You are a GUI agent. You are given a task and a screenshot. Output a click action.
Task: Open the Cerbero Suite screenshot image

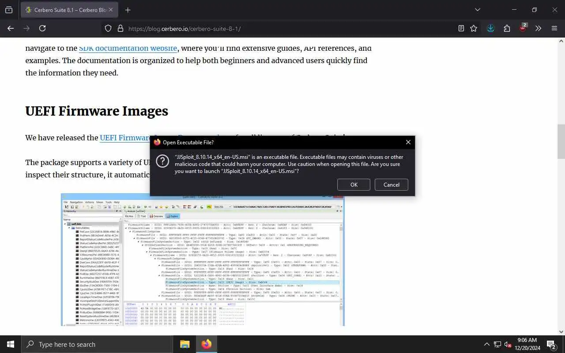click(203, 259)
